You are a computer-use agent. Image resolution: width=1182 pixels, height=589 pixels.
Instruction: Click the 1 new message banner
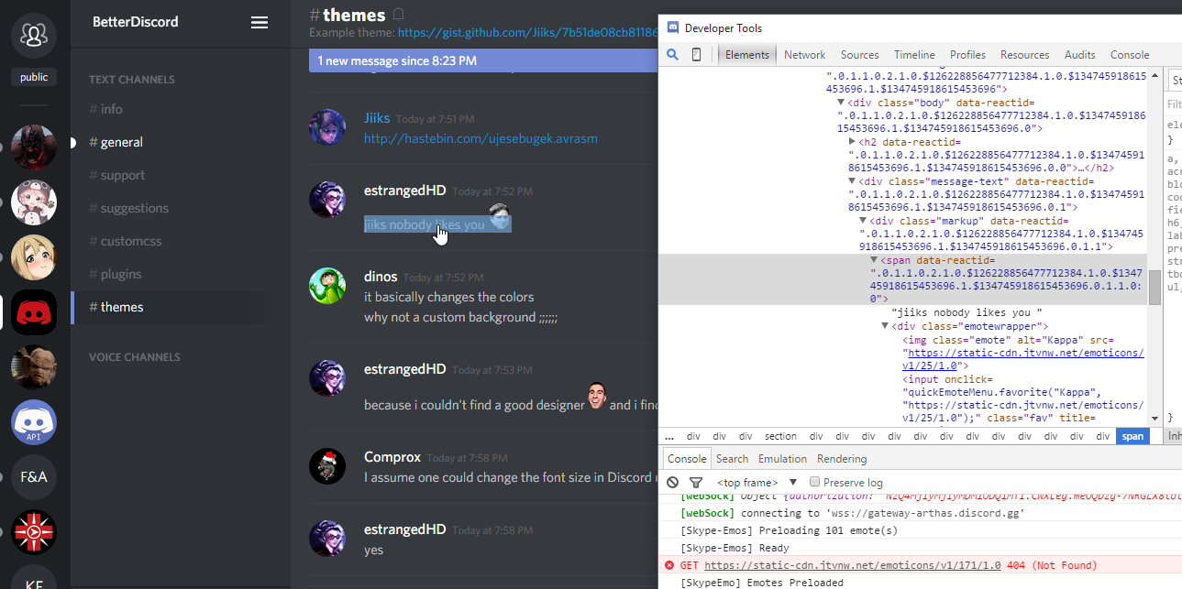pos(483,60)
